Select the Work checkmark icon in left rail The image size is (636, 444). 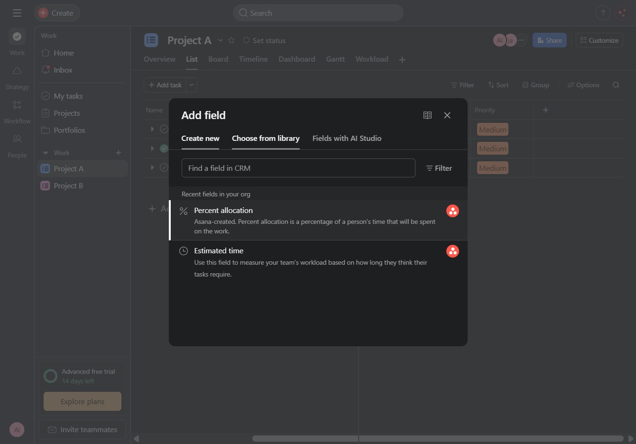point(17,37)
